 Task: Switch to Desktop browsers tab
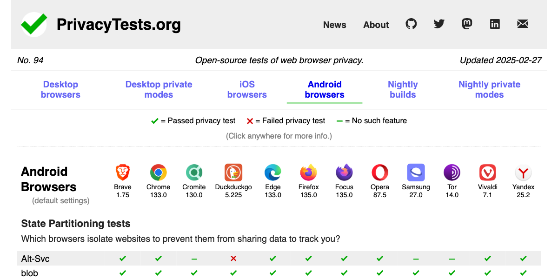click(x=60, y=89)
